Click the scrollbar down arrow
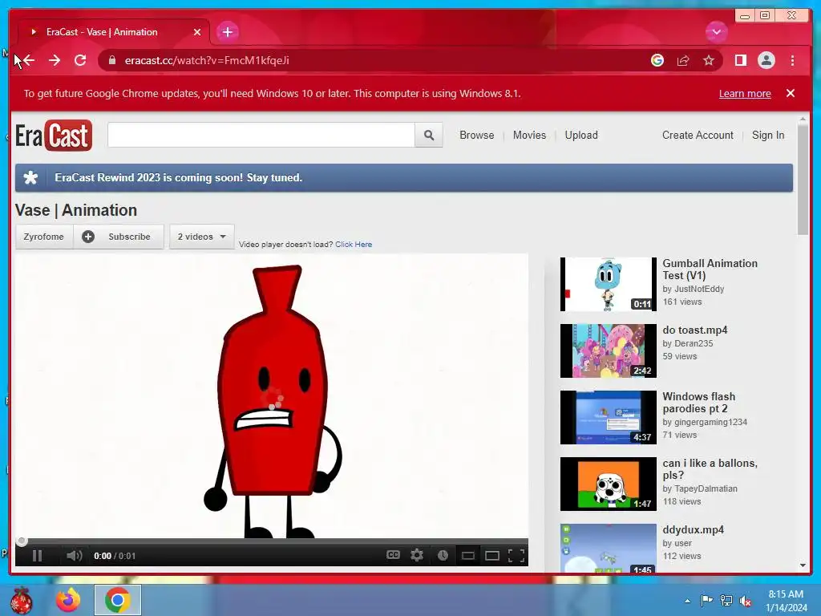The width and height of the screenshot is (821, 616). pos(803,565)
